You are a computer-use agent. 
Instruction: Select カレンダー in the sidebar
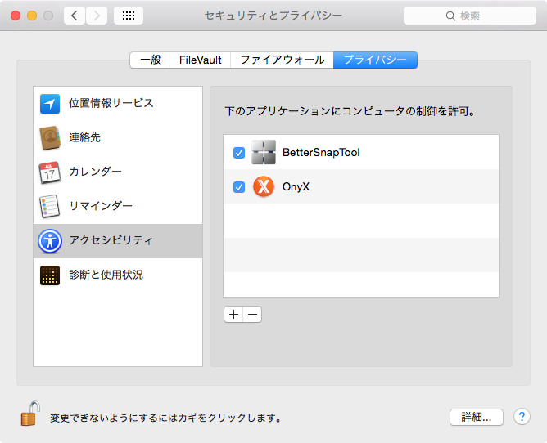[x=118, y=172]
